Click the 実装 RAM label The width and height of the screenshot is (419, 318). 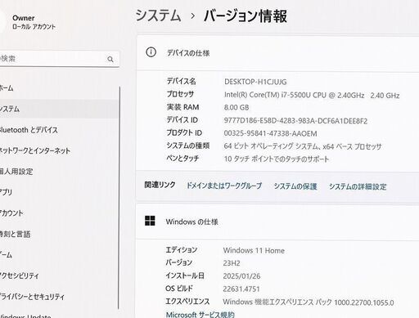point(182,107)
